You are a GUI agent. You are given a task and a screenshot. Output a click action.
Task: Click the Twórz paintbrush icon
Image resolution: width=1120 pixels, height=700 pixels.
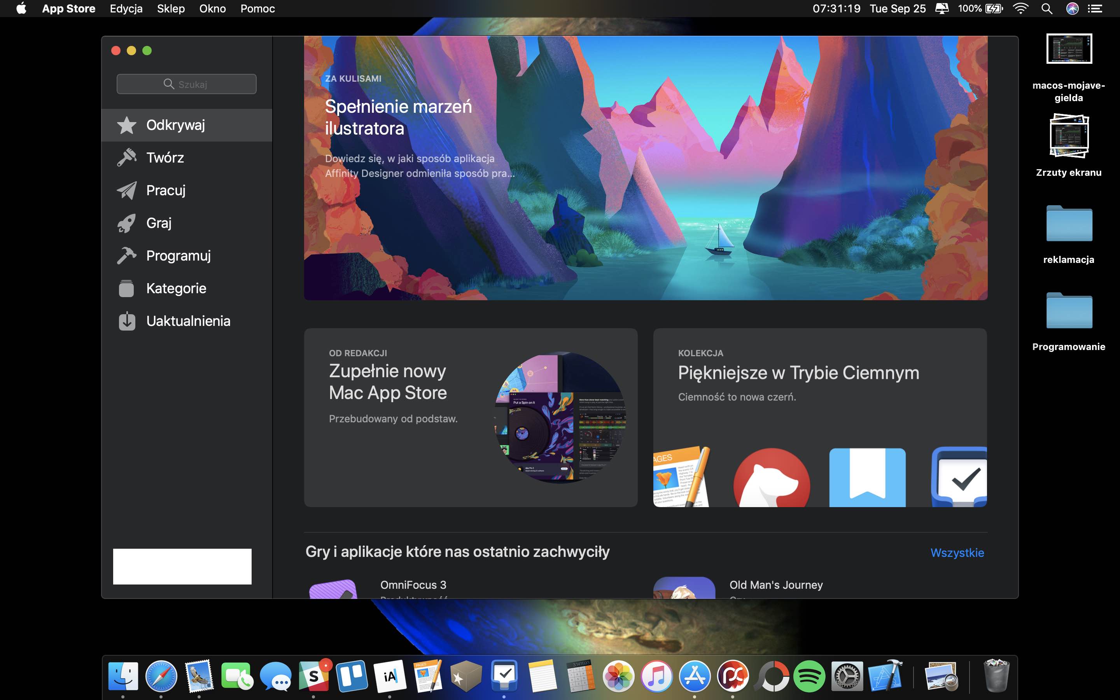click(126, 157)
